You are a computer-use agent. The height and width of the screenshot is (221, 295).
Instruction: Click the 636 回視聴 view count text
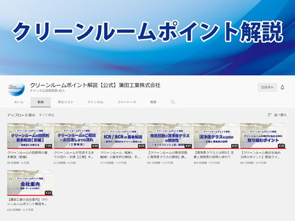click(x=14, y=210)
